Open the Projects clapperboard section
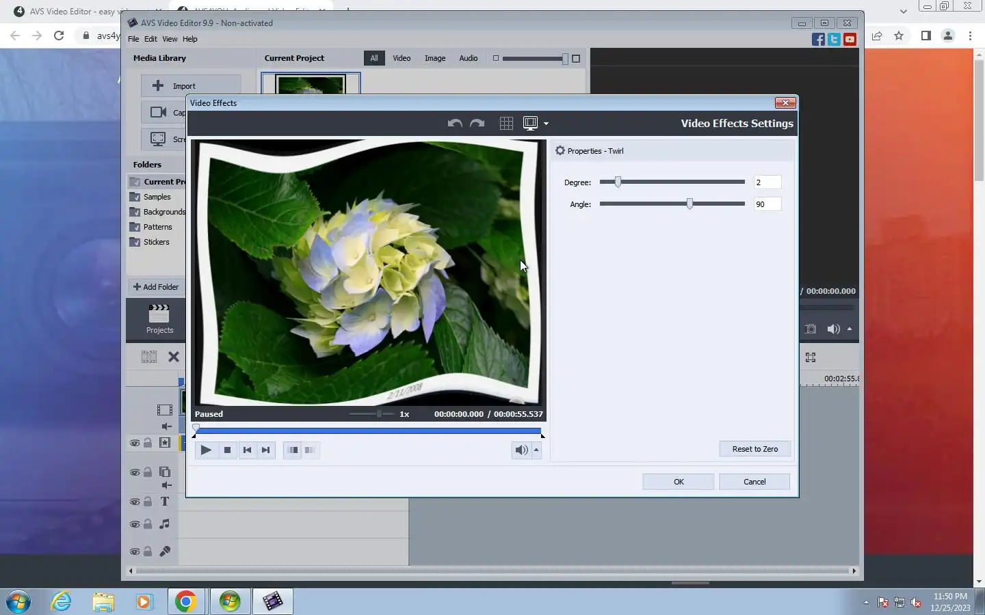Image resolution: width=985 pixels, height=615 pixels. [159, 319]
